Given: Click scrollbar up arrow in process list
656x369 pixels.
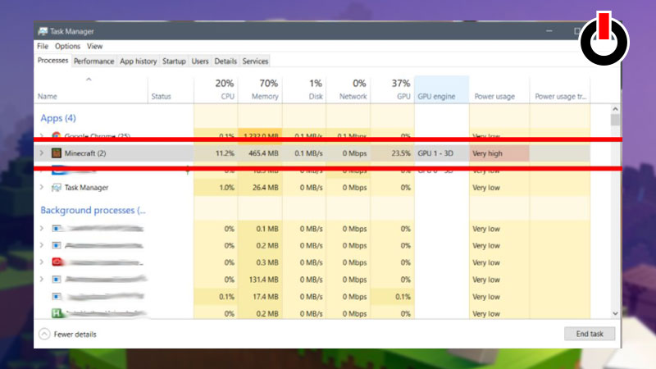Looking at the screenshot, I should coord(615,109).
